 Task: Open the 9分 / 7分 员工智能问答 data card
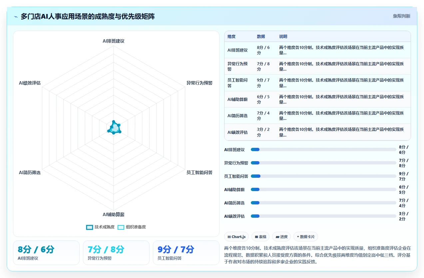tap(186, 253)
